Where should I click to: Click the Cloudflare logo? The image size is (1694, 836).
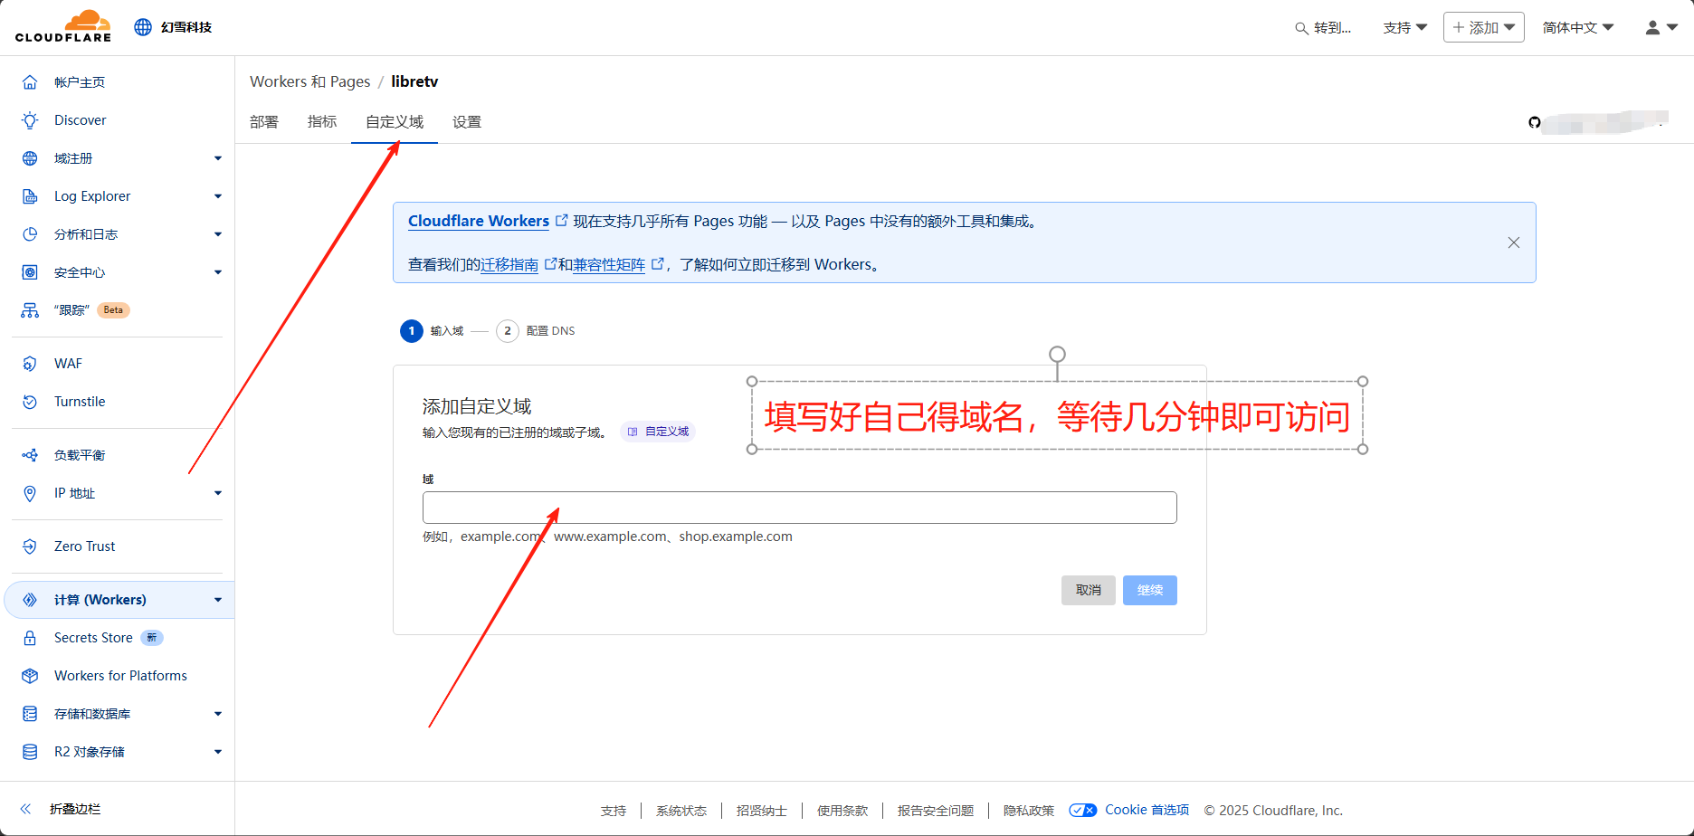[63, 26]
